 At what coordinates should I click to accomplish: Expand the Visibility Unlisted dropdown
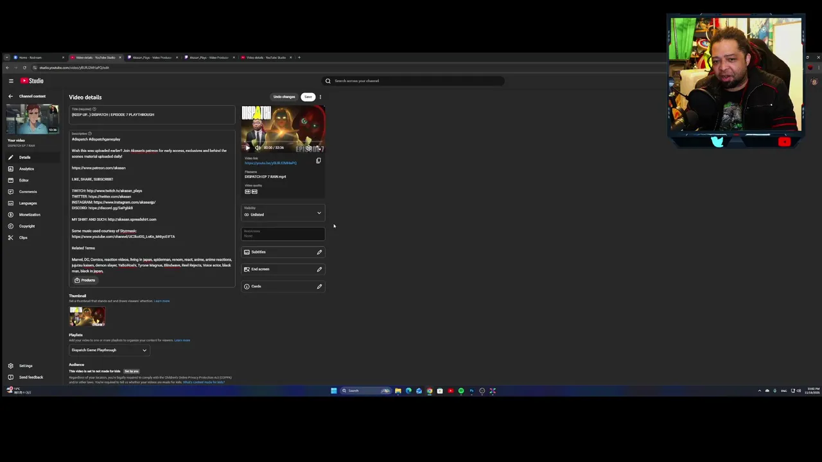click(283, 212)
